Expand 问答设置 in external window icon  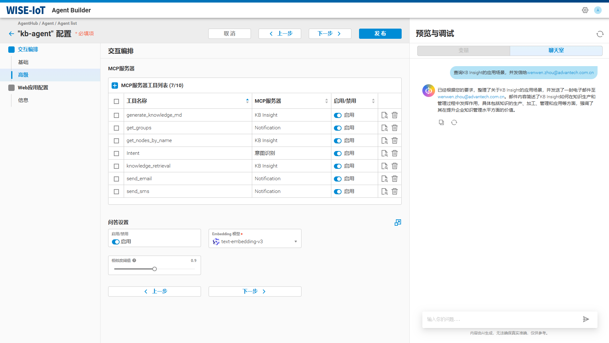[398, 223]
